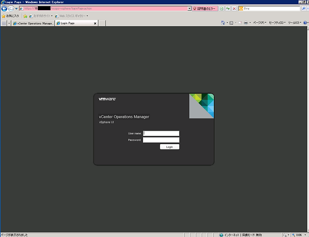Click the ページが表示されました status text

click(14, 235)
